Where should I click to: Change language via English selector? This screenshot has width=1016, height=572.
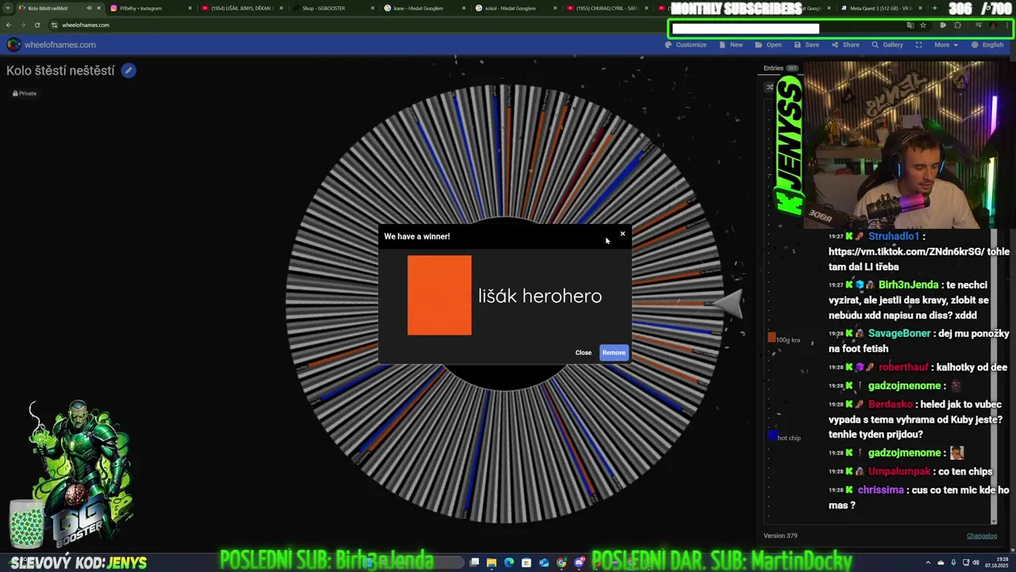tap(987, 44)
